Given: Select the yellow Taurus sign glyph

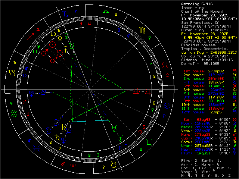Looking at the screenshot, I should (x=113, y=165).
